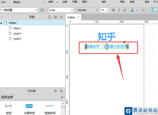Activate the 连接 connector tool
This screenshot has height=115, width=158.
(x=65, y=2)
